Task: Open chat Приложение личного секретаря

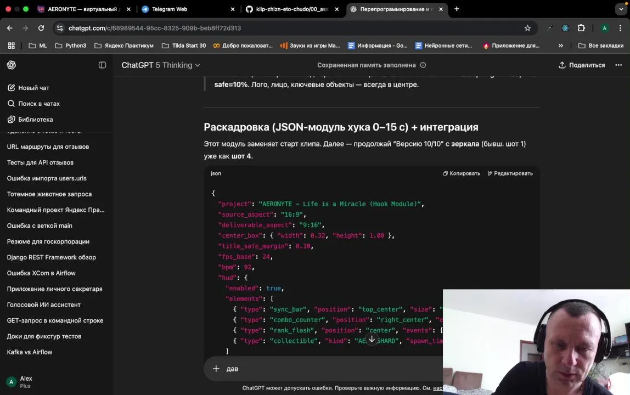Action: (x=55, y=289)
